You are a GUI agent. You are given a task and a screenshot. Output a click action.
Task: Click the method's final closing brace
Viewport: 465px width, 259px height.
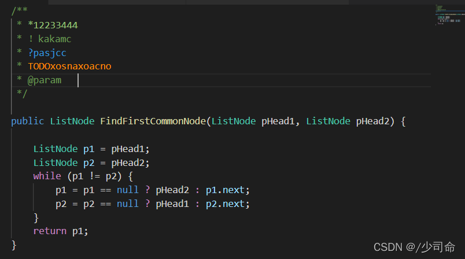(x=14, y=245)
